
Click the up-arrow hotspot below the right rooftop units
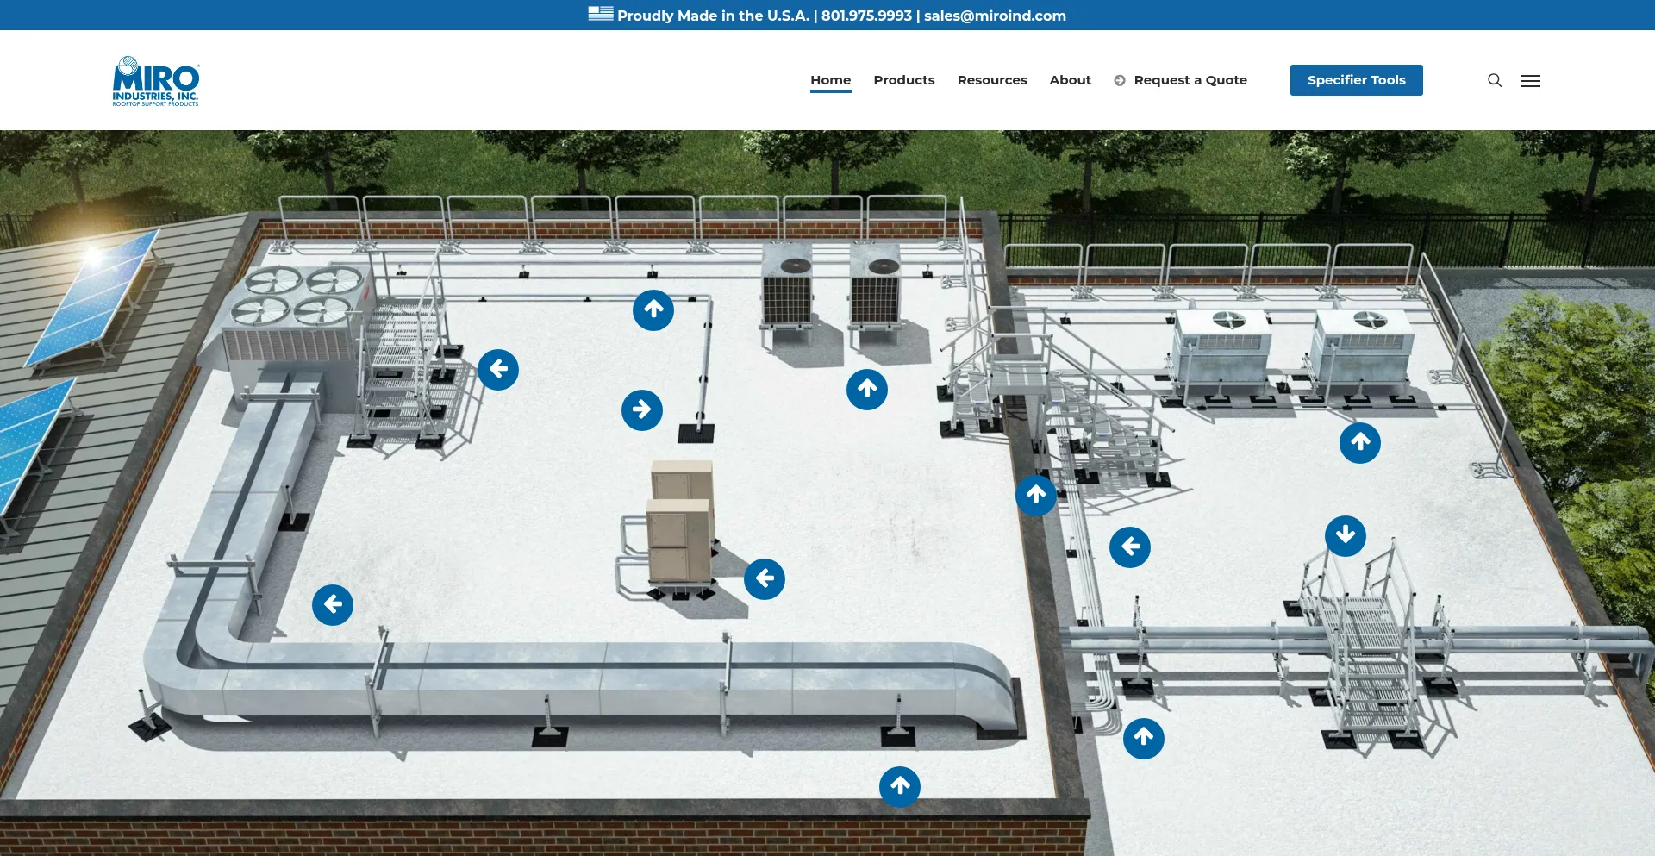1360,443
